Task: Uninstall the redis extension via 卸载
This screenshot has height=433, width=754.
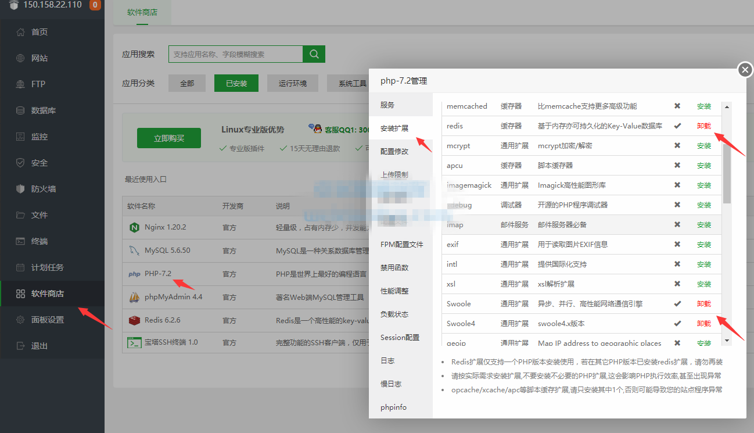Action: click(703, 126)
